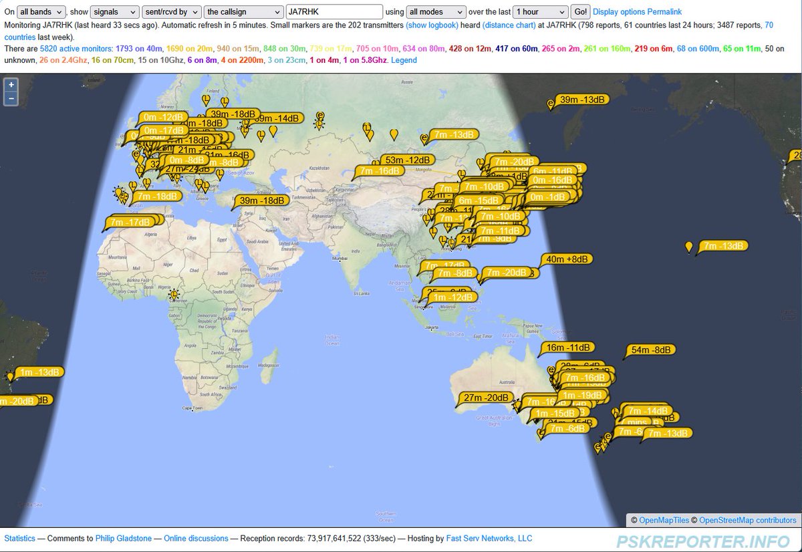Zoom out of the map
This screenshot has width=802, height=552.
tap(11, 98)
